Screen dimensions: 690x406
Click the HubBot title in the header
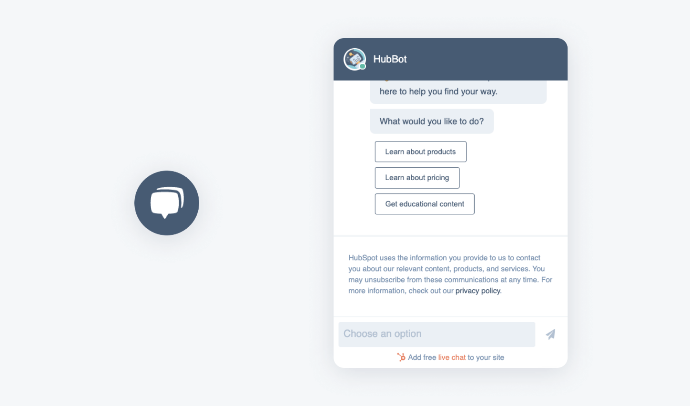(x=389, y=59)
